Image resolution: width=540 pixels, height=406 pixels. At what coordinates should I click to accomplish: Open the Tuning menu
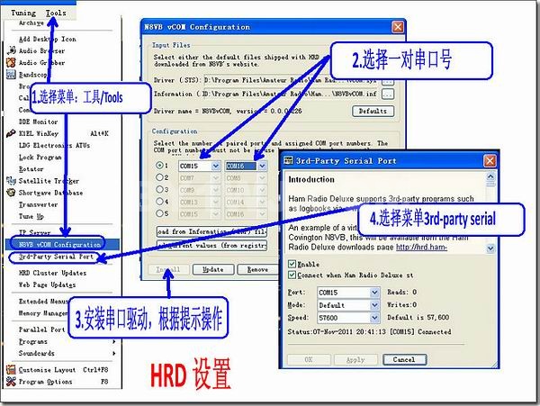click(23, 13)
